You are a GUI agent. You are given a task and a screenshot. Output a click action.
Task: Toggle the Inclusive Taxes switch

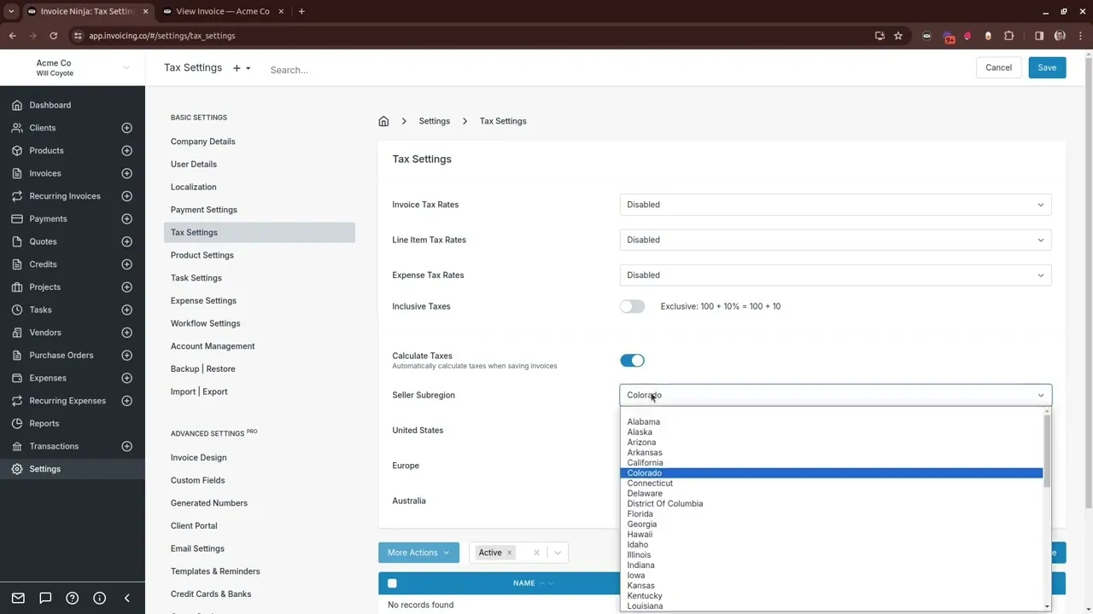pyautogui.click(x=633, y=306)
